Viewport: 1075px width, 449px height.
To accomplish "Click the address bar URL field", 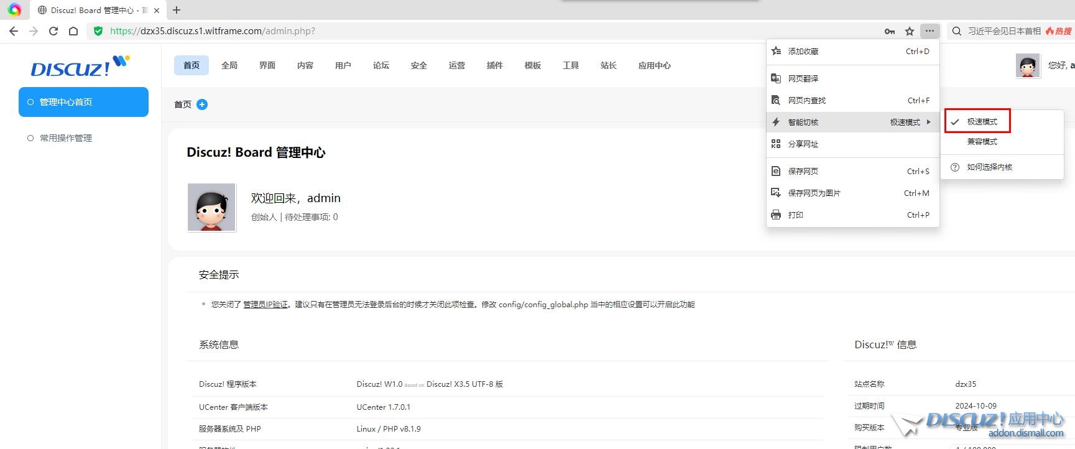I will point(485,31).
